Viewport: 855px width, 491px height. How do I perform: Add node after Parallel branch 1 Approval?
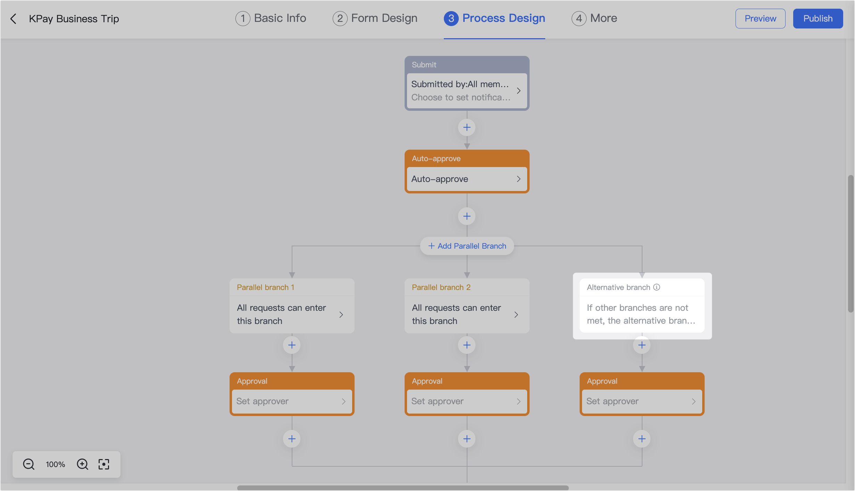tap(292, 439)
